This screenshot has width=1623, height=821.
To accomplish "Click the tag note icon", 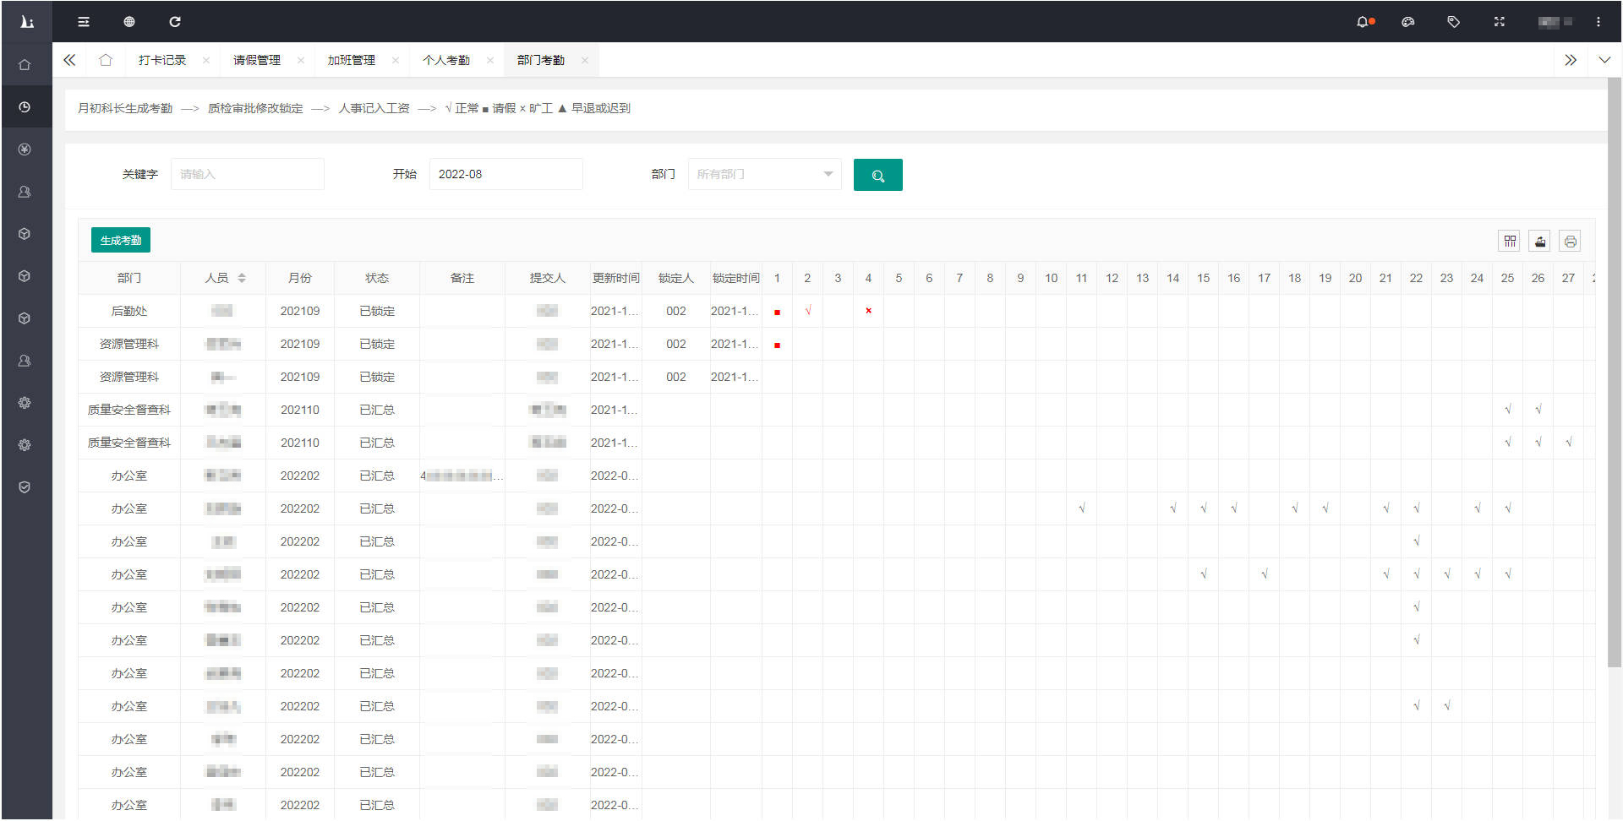I will (1453, 22).
